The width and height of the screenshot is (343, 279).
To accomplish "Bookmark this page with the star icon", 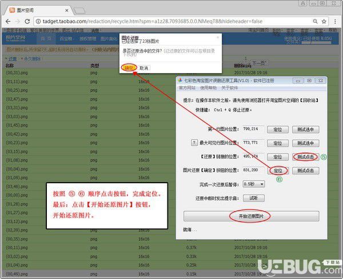I will [324, 21].
